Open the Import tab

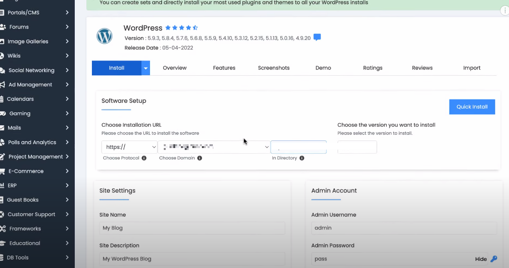(472, 68)
